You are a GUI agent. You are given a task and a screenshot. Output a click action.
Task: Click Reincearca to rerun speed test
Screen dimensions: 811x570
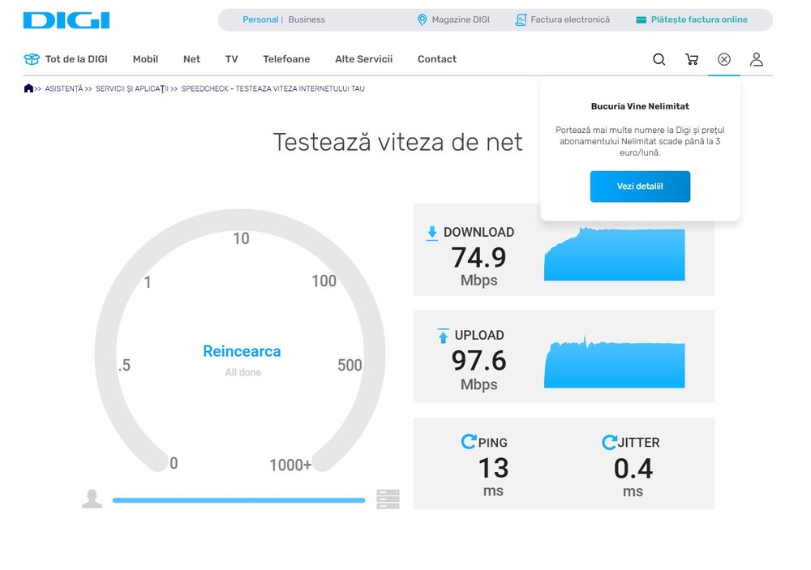coord(242,352)
